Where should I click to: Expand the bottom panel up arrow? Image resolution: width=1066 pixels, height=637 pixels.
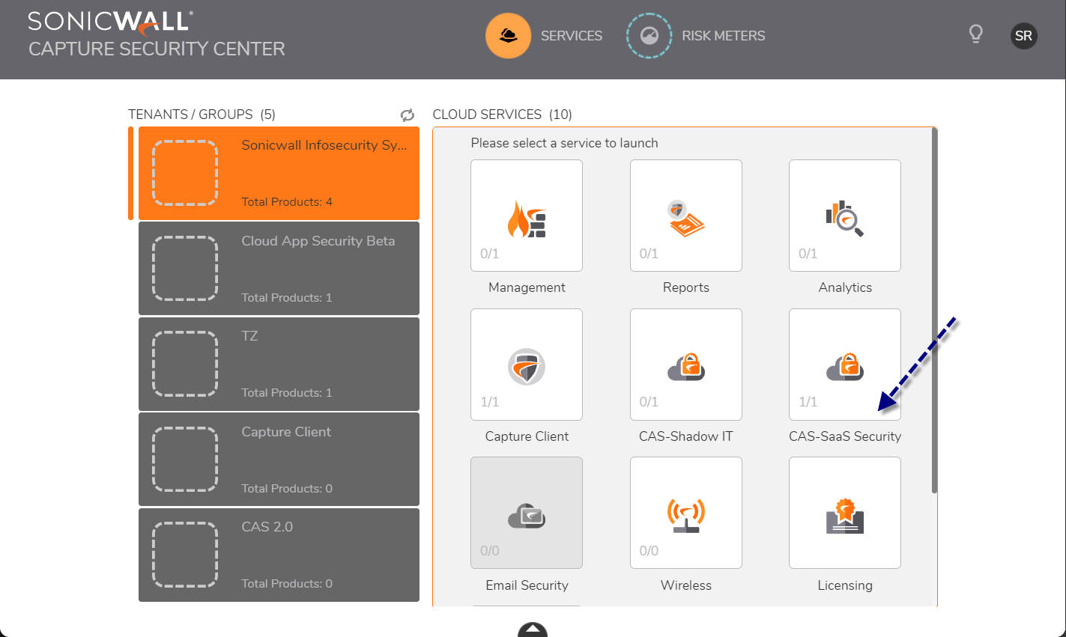pyautogui.click(x=533, y=630)
